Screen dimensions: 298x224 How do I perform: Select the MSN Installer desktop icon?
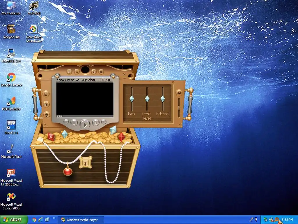[11, 104]
